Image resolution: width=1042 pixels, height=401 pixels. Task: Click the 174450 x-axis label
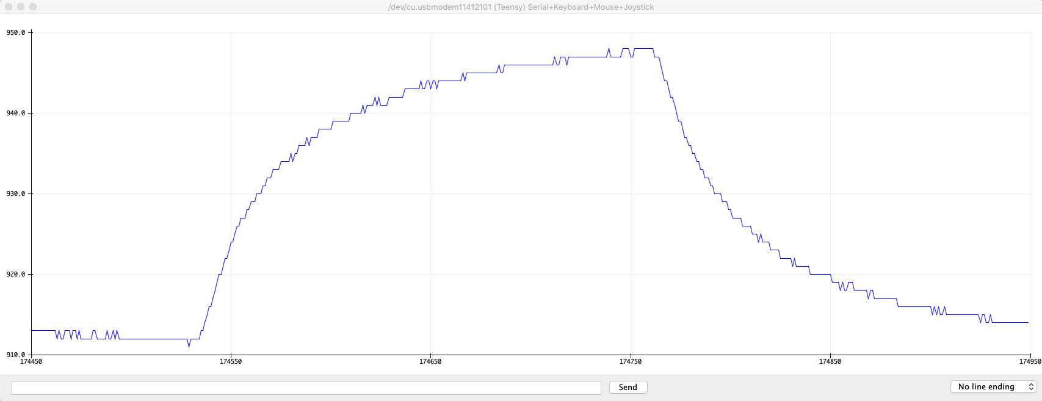pyautogui.click(x=31, y=362)
